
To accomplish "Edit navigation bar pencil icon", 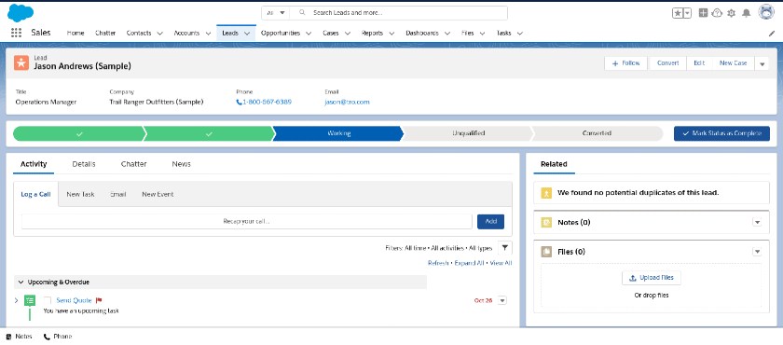I will point(771,34).
